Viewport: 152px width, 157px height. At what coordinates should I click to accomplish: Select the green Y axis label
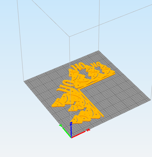60,126
